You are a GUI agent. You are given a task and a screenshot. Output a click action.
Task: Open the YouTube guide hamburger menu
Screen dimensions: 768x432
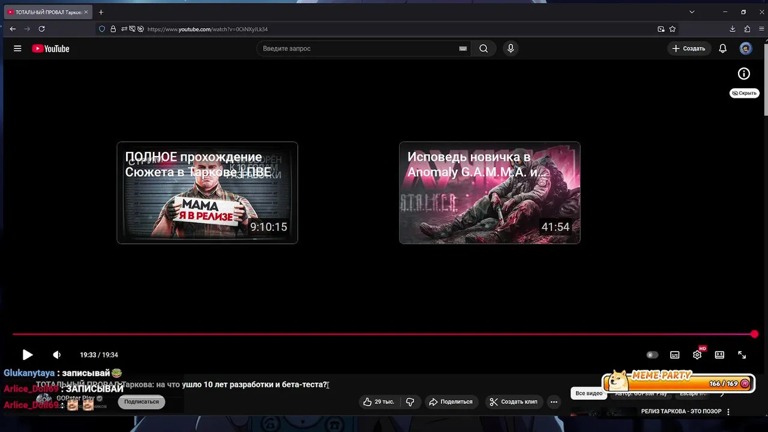[x=17, y=49]
